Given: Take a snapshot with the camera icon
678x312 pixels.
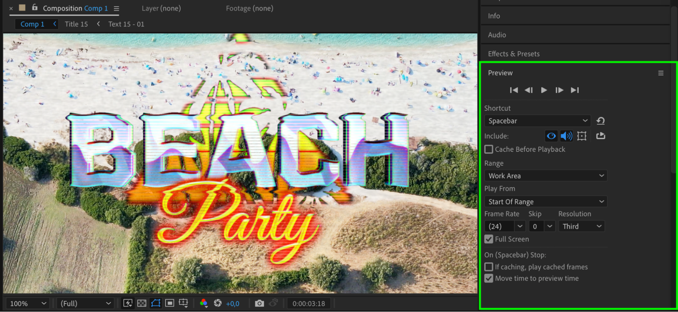Looking at the screenshot, I should point(259,303).
